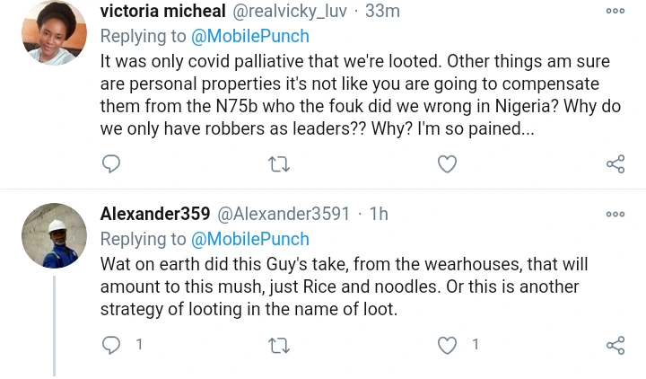646x379 pixels.
Task: Visit victoria micheal display name profile
Action: tap(162, 12)
